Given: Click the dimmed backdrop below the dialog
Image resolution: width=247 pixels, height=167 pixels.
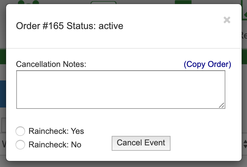Looking at the screenshot, I should click(123, 164).
